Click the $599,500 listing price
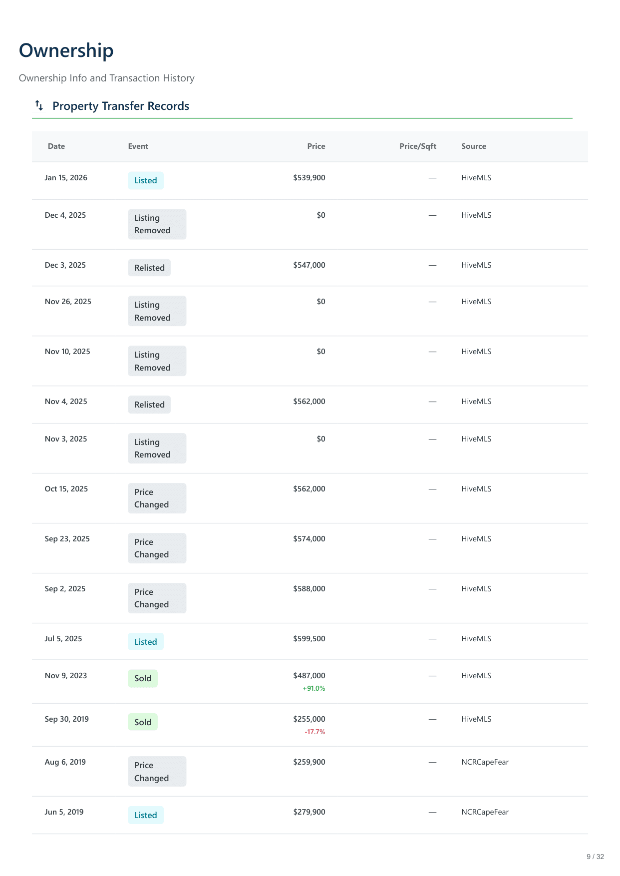The width and height of the screenshot is (620, 876). 309,639
